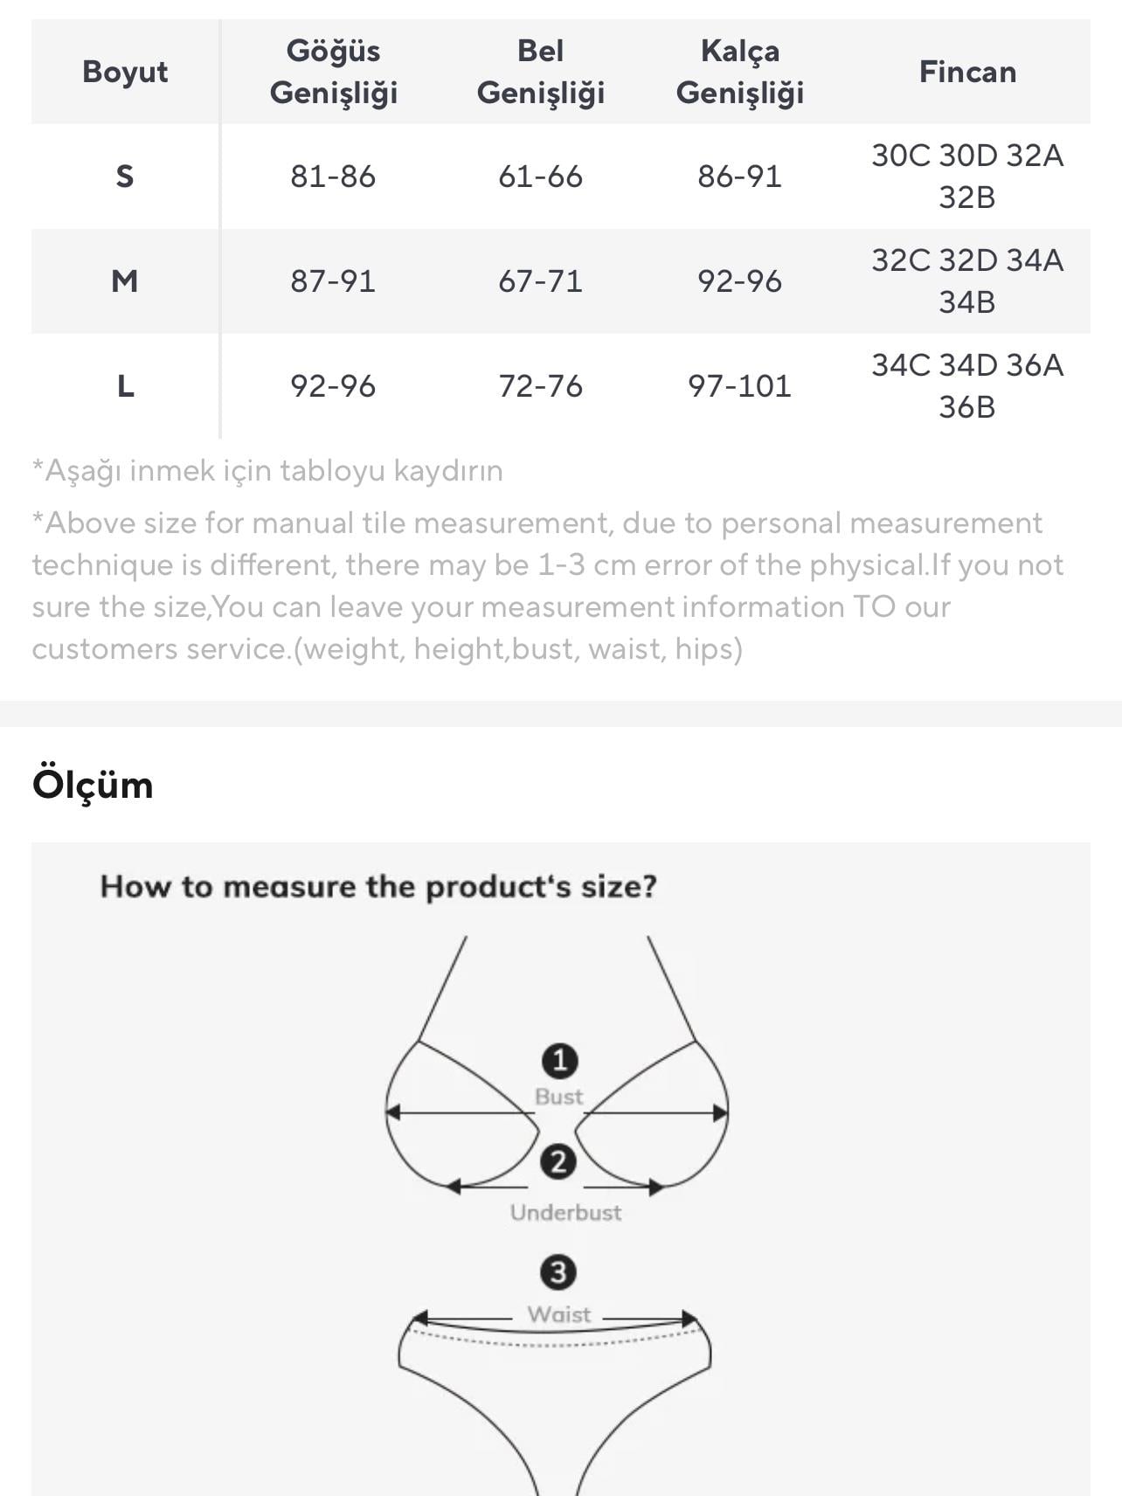Click the 67-71 waist width cell

[x=540, y=281]
